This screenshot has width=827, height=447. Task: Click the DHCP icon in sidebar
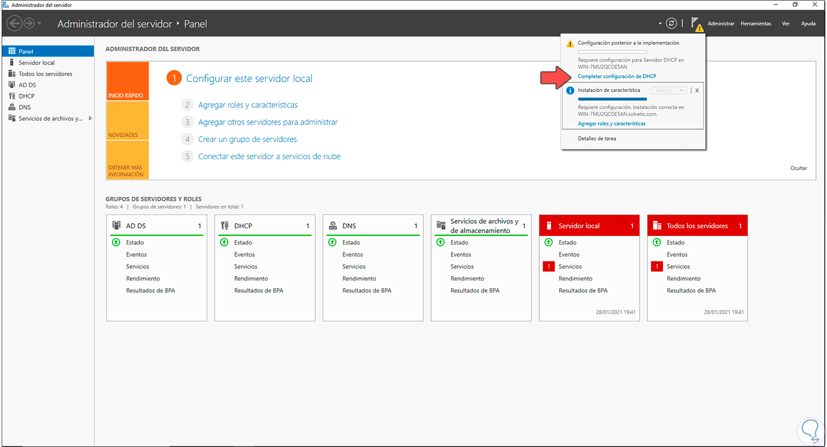point(12,96)
